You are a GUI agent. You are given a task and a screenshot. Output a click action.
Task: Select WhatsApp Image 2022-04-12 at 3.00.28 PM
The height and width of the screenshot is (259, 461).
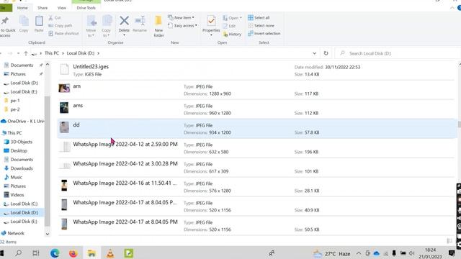256,167
